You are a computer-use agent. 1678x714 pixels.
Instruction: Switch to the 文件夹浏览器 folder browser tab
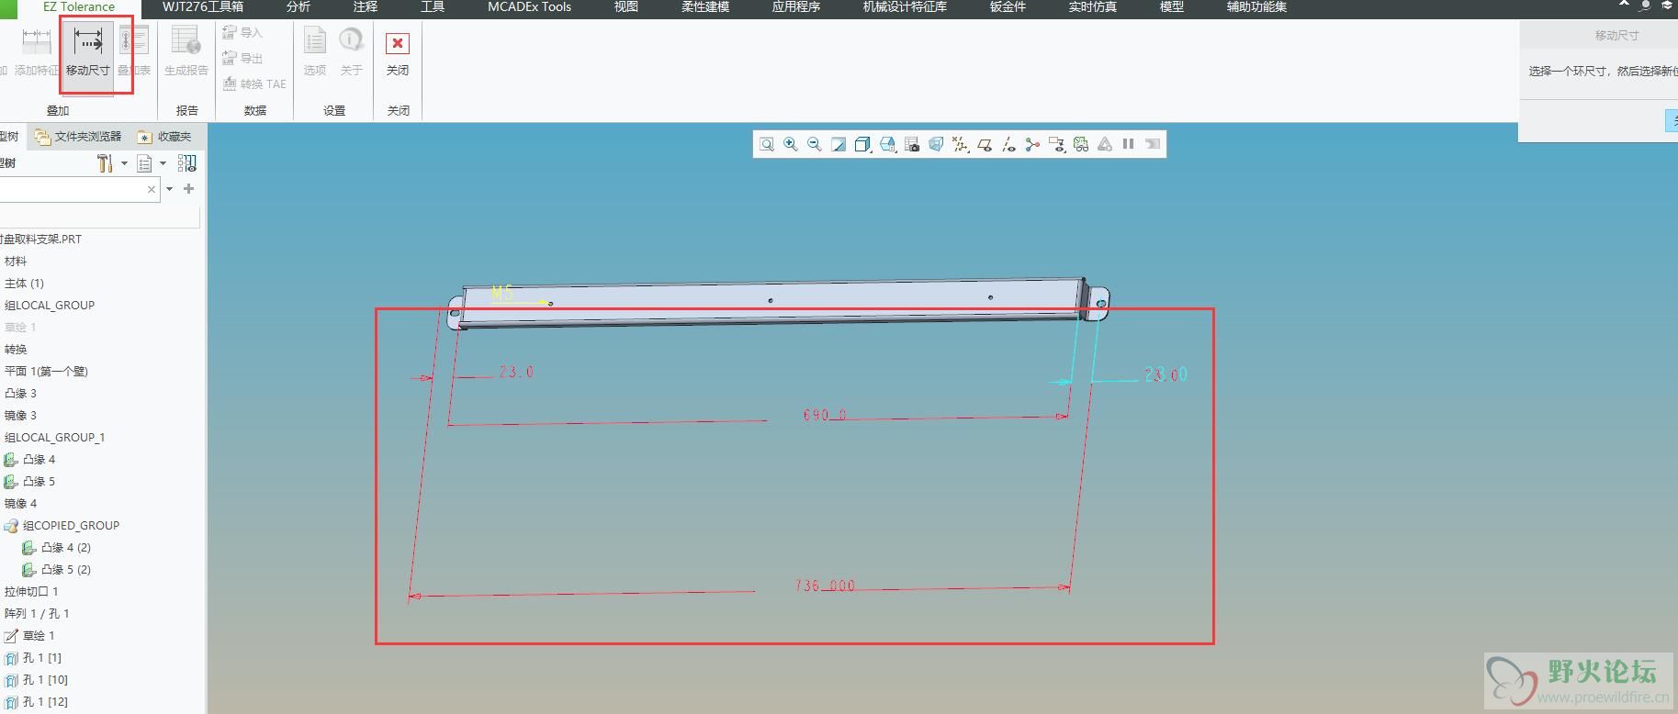coord(78,137)
